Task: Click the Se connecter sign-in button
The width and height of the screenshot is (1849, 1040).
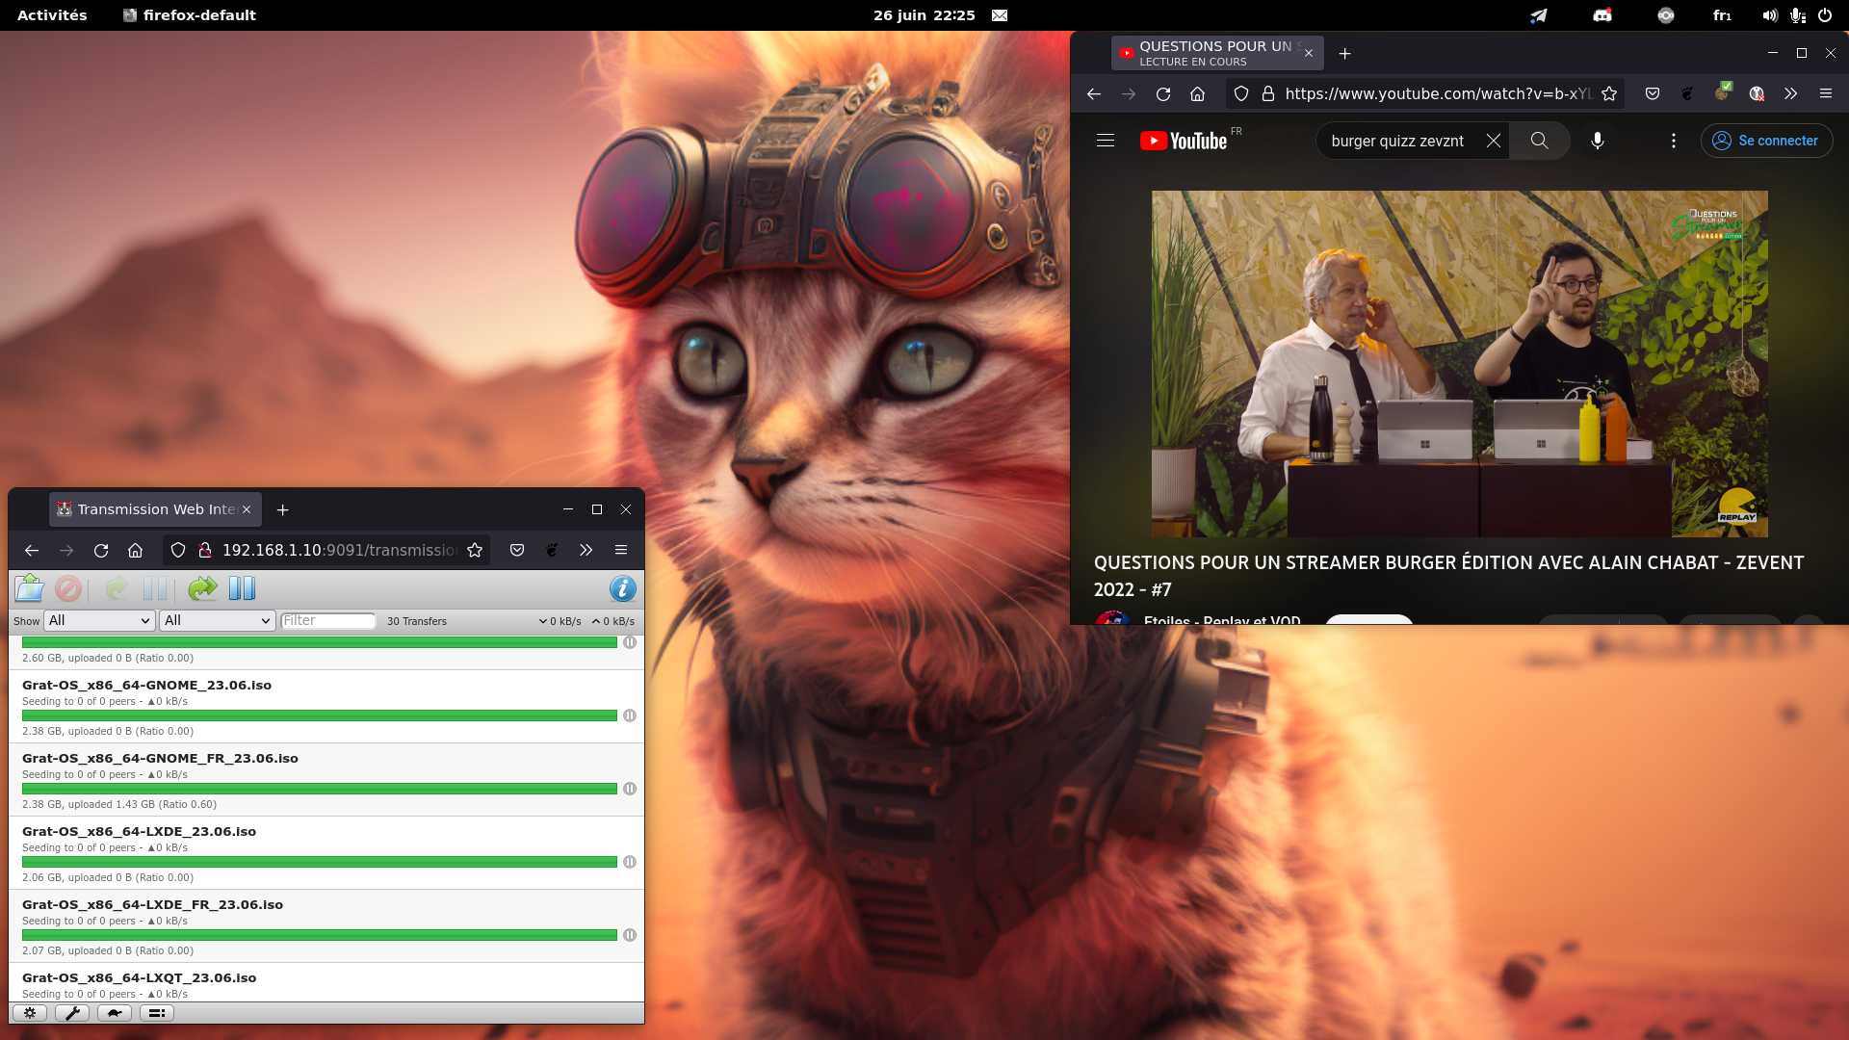Action: (x=1766, y=141)
